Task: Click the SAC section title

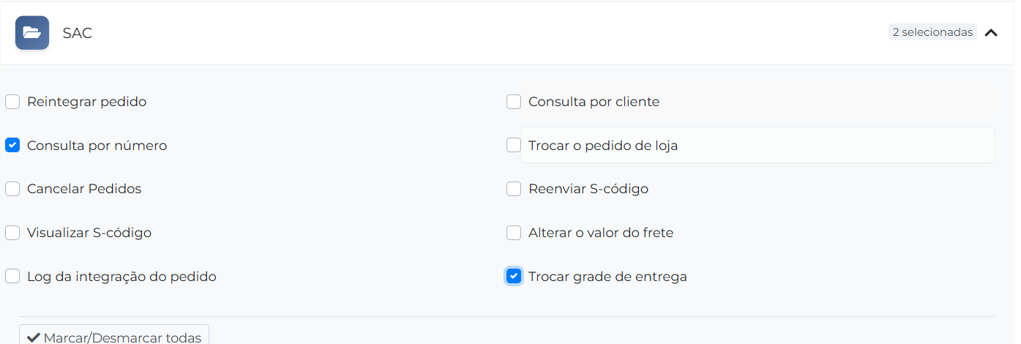Action: tap(77, 33)
